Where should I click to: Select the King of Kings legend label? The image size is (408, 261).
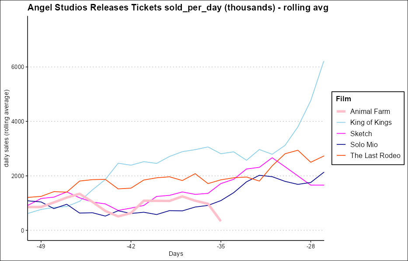[x=371, y=123]
